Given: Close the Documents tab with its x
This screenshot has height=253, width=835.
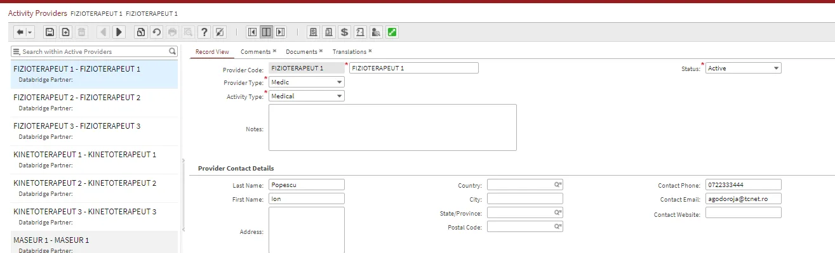Looking at the screenshot, I should point(321,51).
